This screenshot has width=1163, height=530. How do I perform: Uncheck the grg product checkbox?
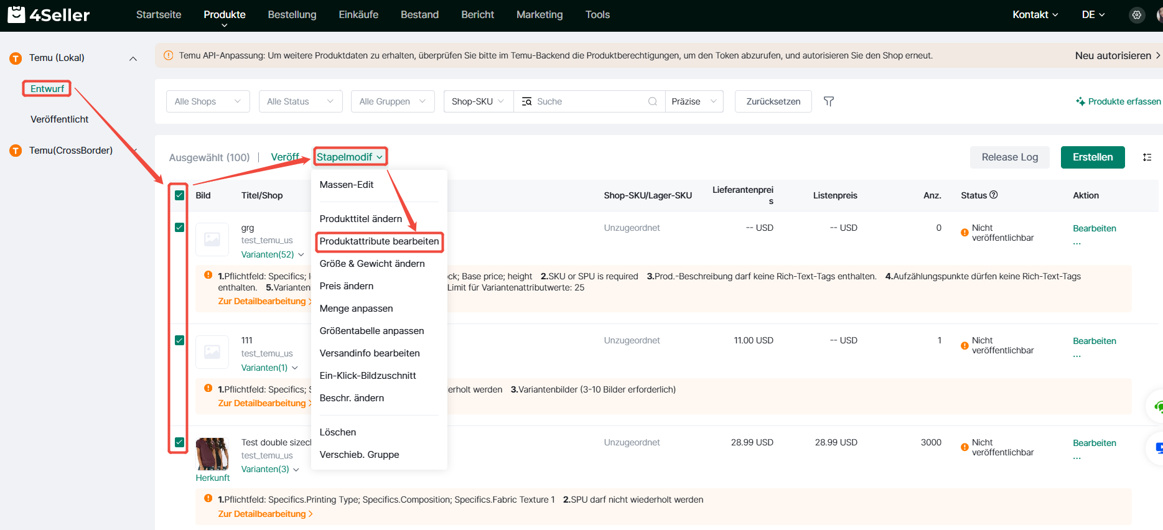point(179,228)
